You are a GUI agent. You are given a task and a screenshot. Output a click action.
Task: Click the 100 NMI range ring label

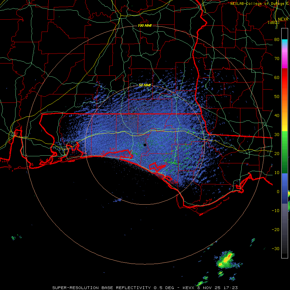pos(145,25)
